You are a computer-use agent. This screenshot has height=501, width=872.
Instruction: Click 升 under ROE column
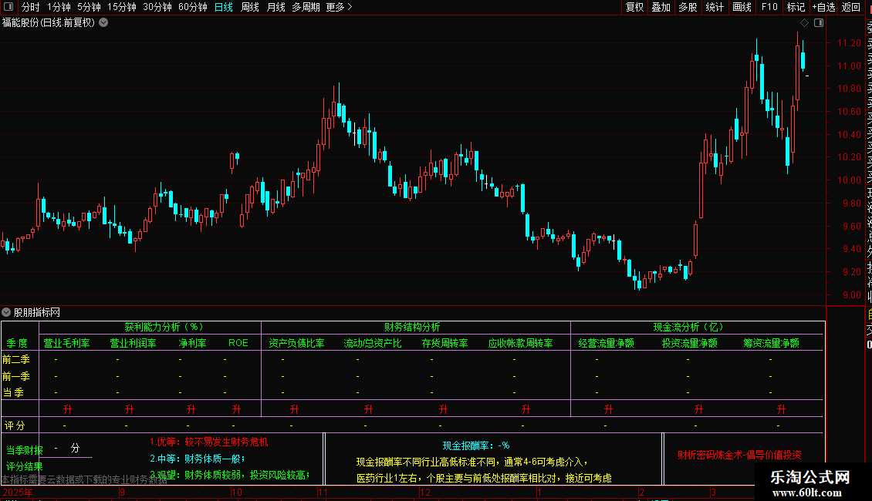pos(237,409)
